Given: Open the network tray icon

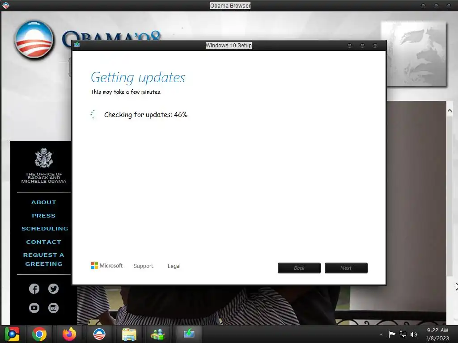Looking at the screenshot, I should pyautogui.click(x=403, y=334).
